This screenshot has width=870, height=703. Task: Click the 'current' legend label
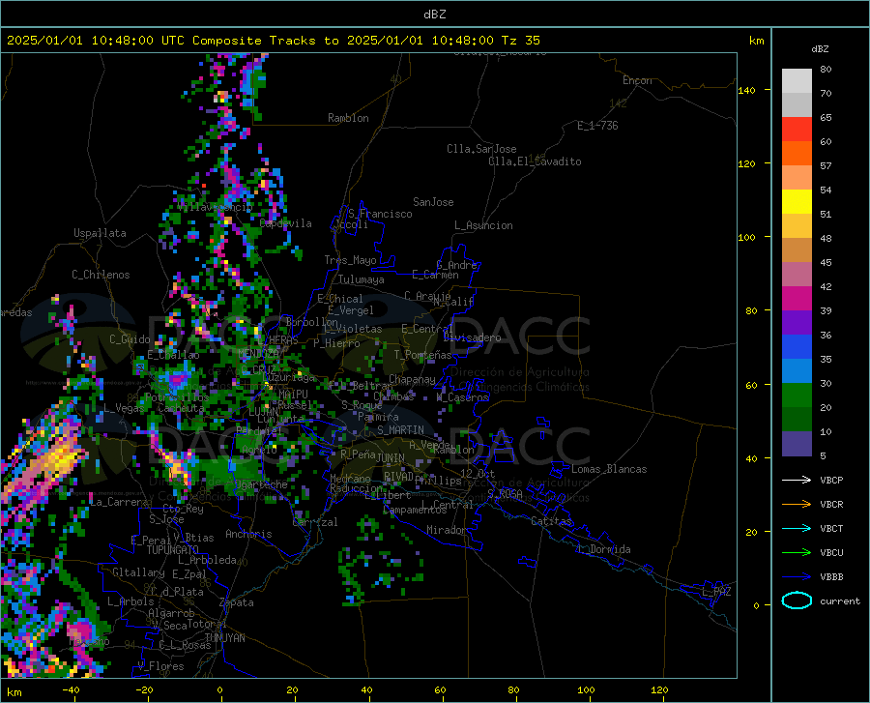click(x=840, y=600)
